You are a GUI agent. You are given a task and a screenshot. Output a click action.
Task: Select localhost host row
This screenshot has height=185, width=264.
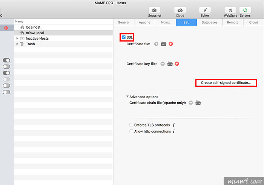[64, 27]
